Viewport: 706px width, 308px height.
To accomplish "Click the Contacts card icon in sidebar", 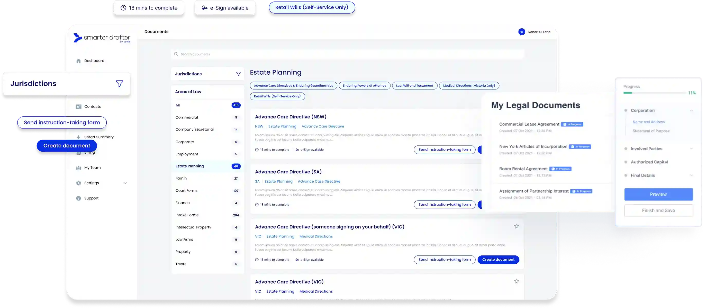I will (x=78, y=107).
